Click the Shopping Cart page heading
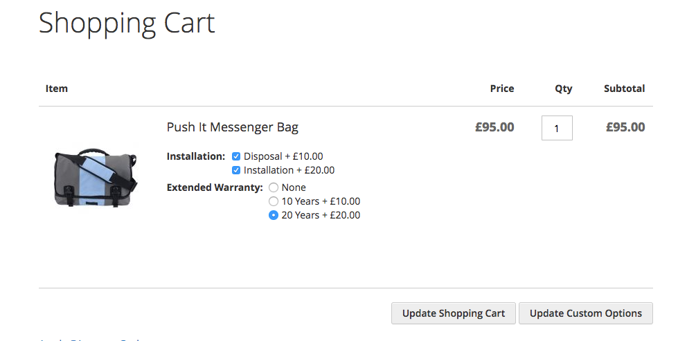This screenshot has width=678, height=341. [x=127, y=23]
